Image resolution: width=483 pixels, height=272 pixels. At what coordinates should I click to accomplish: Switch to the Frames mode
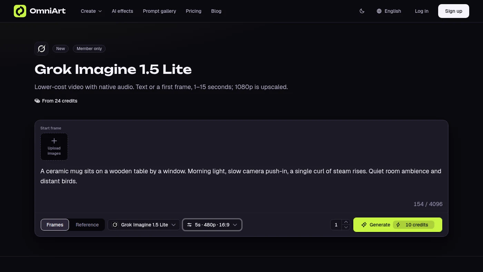coord(55,225)
